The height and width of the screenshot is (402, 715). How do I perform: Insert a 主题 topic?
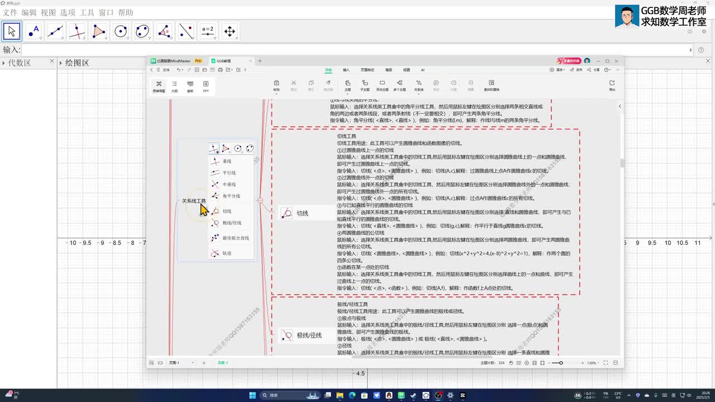click(x=347, y=85)
